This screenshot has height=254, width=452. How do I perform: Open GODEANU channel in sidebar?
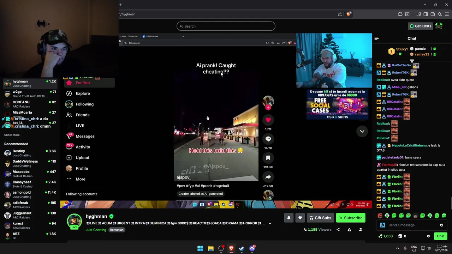tap(30, 104)
